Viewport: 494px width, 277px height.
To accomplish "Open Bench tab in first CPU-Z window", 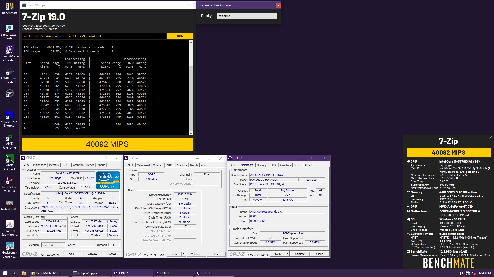I will [x=90, y=165].
